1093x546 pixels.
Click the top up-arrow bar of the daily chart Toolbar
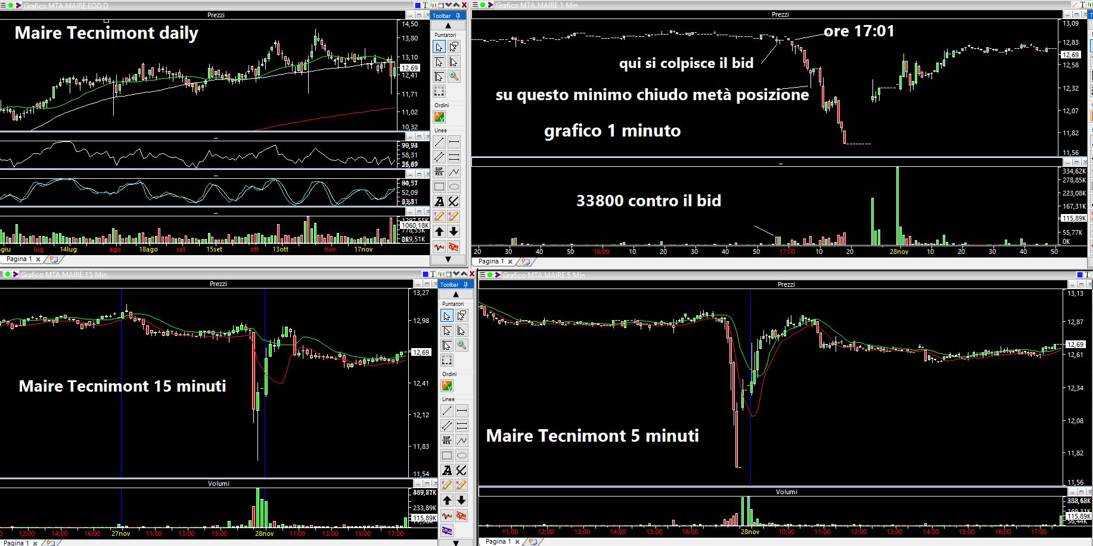[x=448, y=26]
